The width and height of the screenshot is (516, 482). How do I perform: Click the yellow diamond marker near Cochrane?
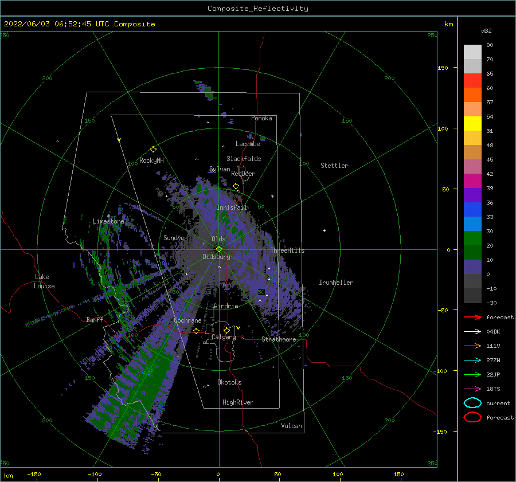(197, 331)
